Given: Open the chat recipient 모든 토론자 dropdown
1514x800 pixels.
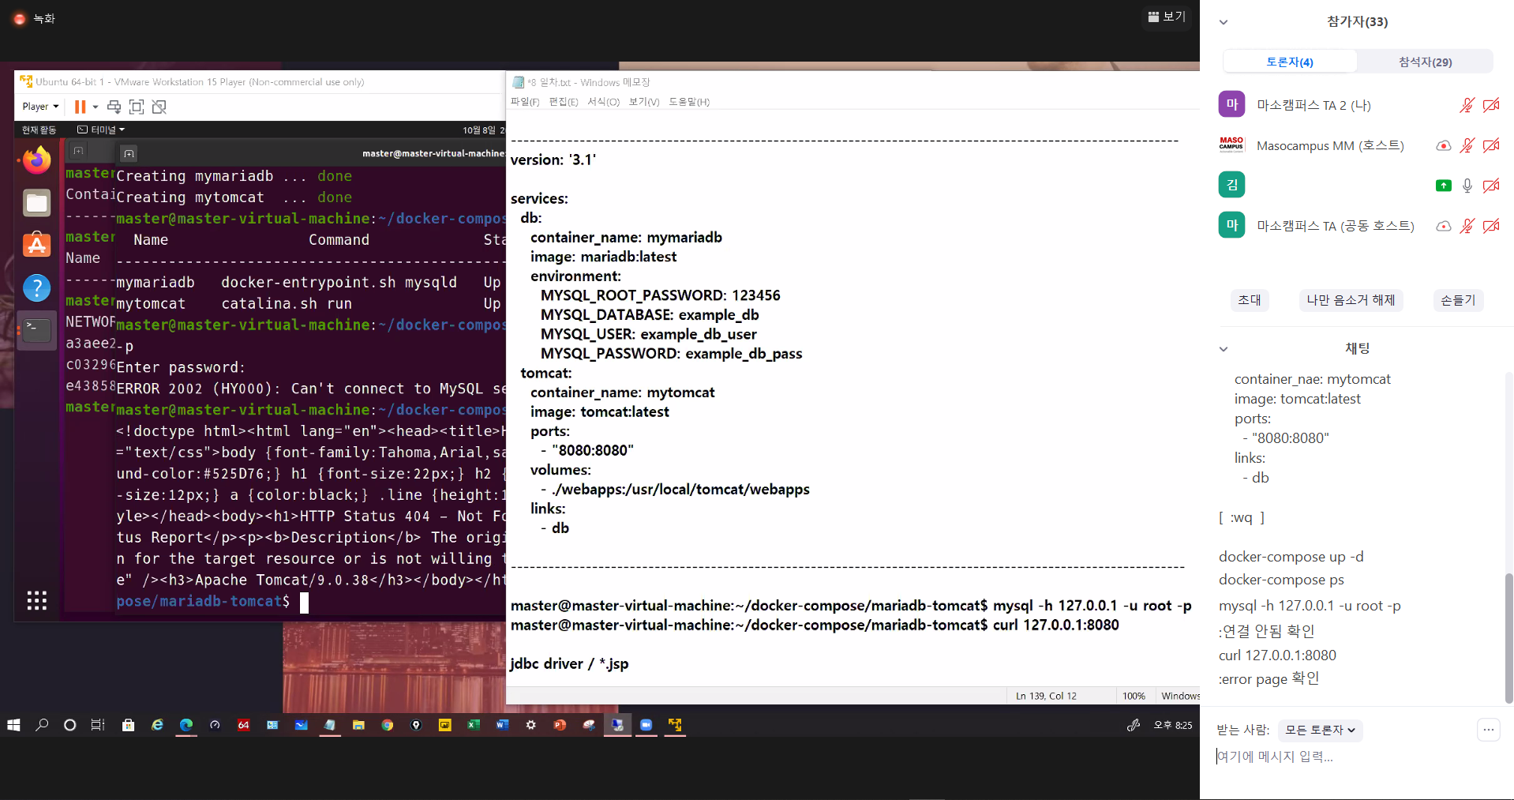Looking at the screenshot, I should tap(1320, 730).
